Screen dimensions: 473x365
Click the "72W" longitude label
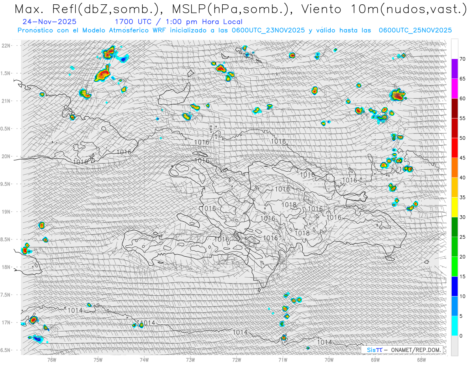tap(236, 359)
